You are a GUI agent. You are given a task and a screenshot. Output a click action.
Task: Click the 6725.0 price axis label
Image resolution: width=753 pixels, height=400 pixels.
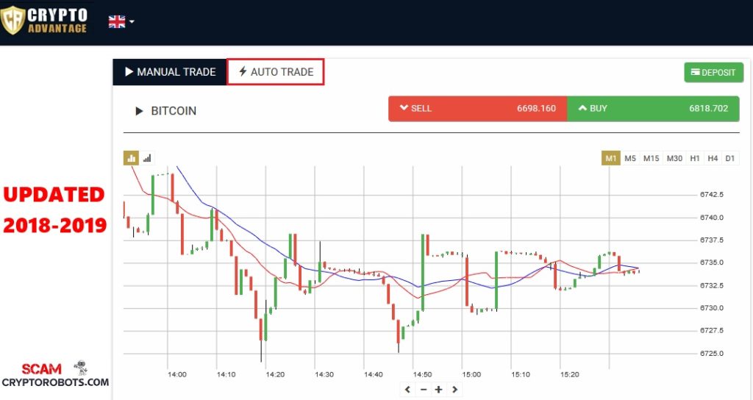(x=711, y=354)
